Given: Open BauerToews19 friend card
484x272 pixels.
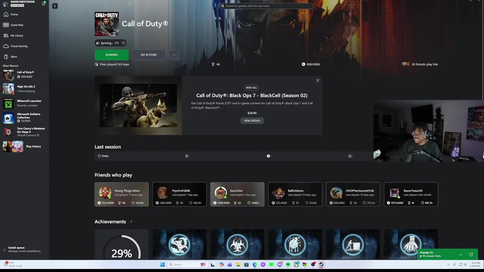Looking at the screenshot, I should pyautogui.click(x=411, y=194).
